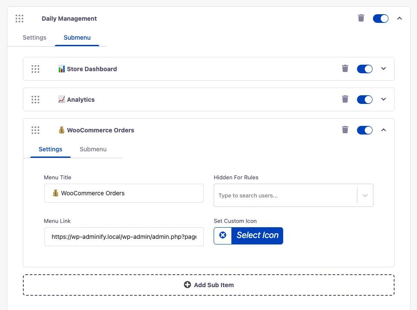The width and height of the screenshot is (417, 310).
Task: Remove the Analytics sub item with trash icon
Action: (345, 99)
